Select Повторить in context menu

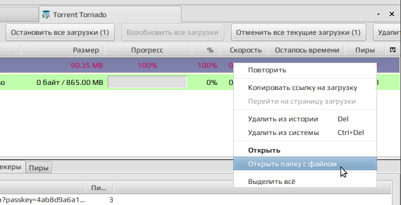coord(305,70)
